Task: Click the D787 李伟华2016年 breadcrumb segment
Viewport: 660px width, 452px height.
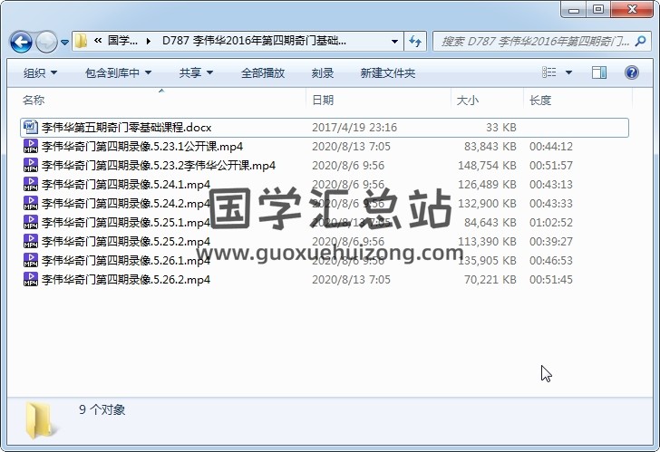Action: pyautogui.click(x=254, y=41)
